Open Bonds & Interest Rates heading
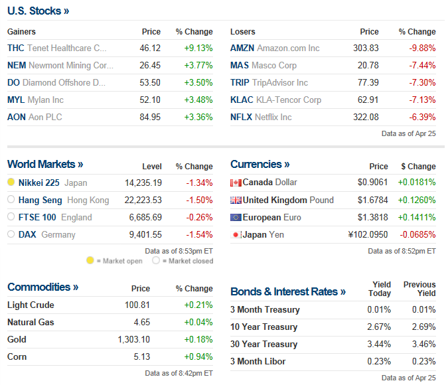448x385 pixels. point(288,291)
